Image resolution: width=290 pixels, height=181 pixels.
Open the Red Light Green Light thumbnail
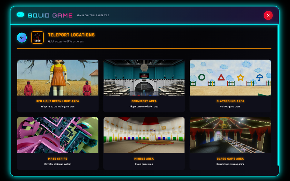tap(58, 77)
